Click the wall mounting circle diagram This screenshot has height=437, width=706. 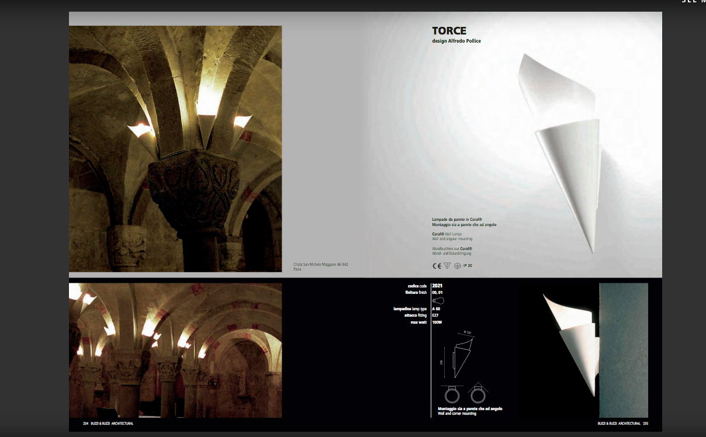click(452, 394)
